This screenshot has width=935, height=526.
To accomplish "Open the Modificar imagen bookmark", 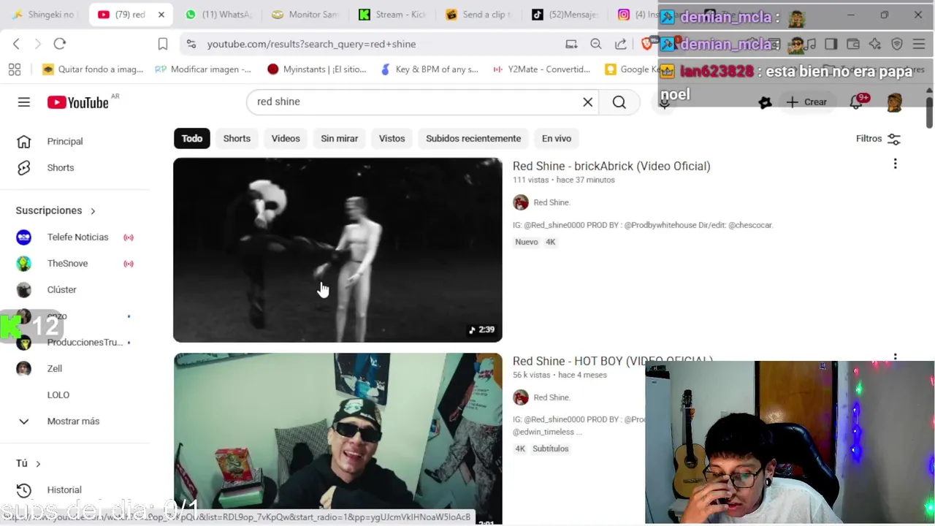I will click(x=203, y=69).
